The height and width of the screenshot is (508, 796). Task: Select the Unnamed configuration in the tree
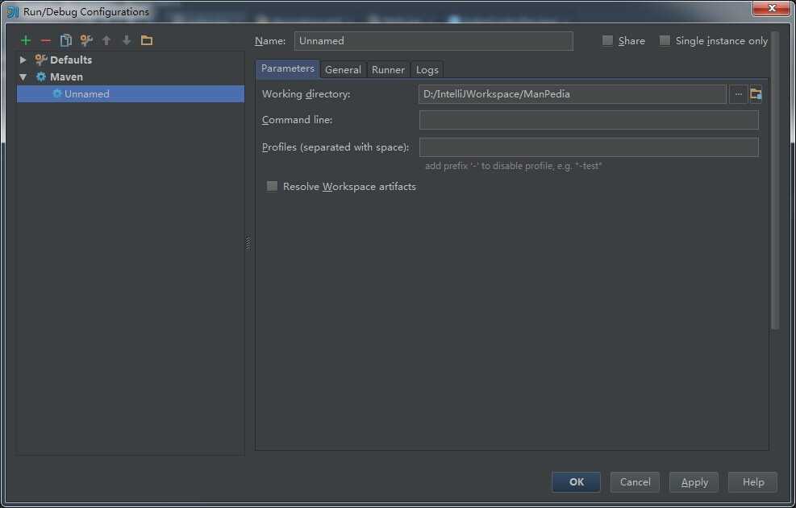coord(131,94)
